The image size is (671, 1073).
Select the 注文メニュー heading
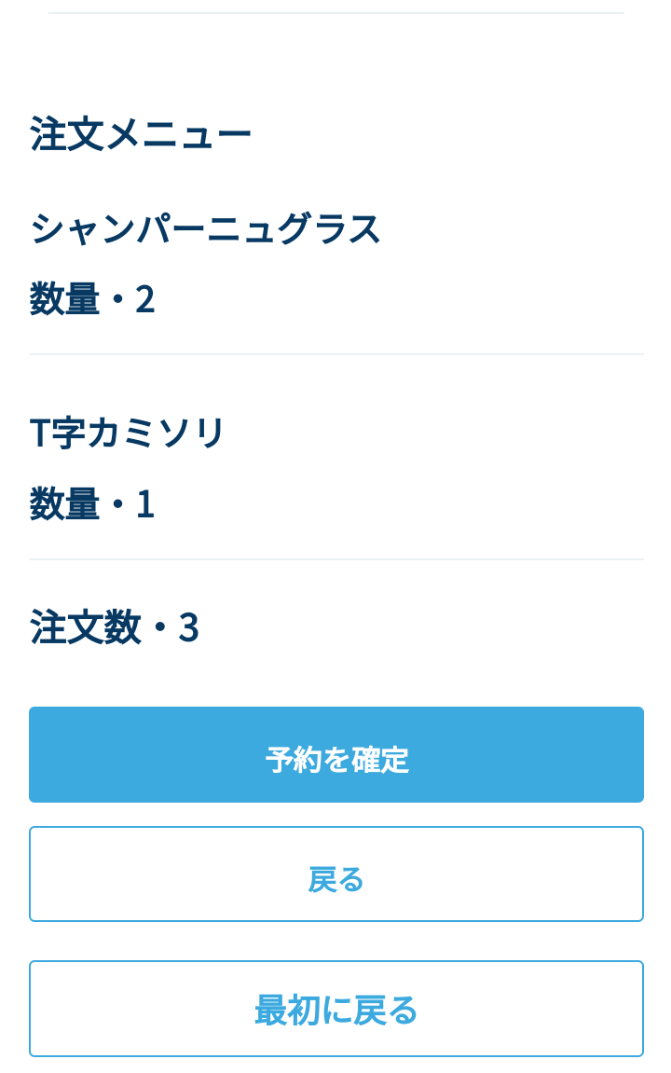[x=141, y=134]
